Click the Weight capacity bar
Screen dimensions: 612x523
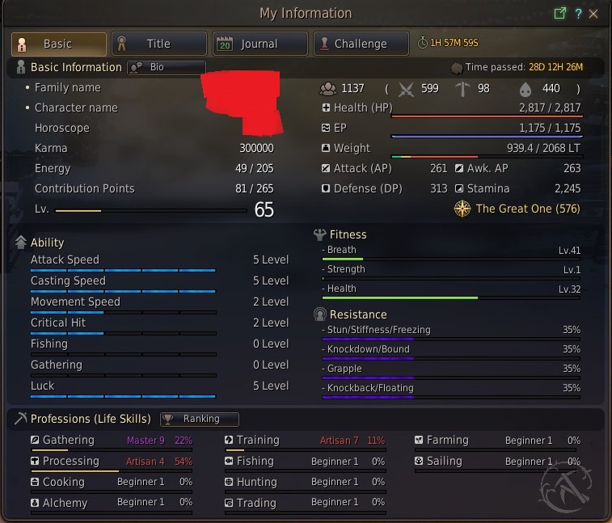click(487, 157)
